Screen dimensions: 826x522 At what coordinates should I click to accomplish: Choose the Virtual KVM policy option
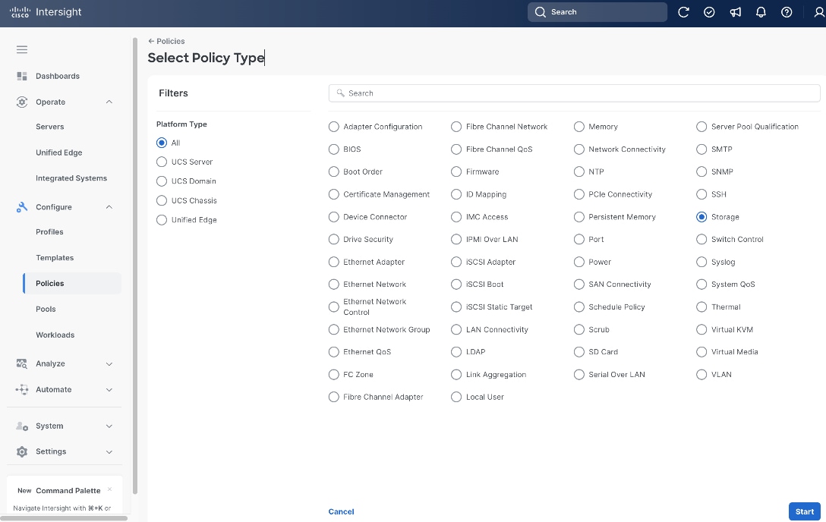(x=701, y=329)
